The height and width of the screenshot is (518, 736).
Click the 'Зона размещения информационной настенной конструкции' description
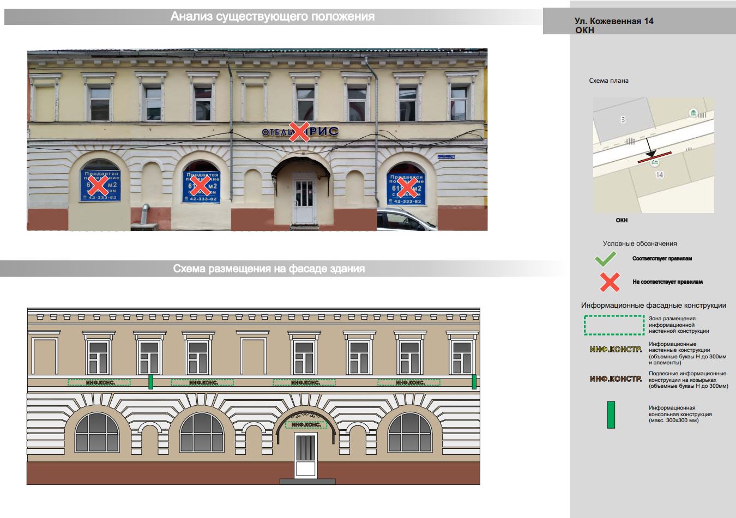(x=679, y=325)
